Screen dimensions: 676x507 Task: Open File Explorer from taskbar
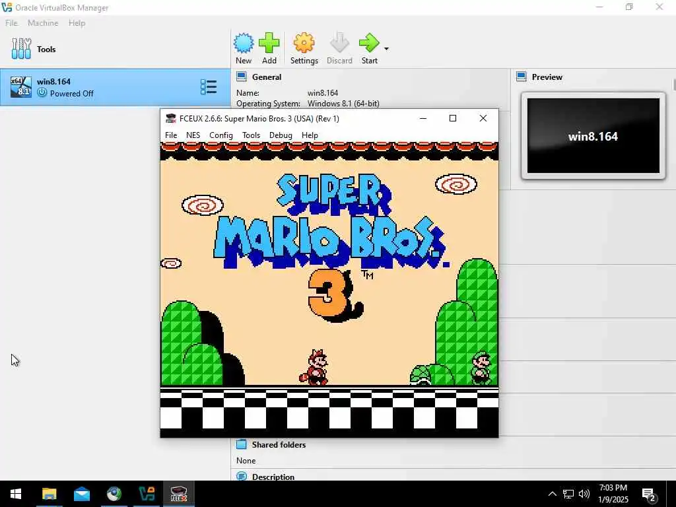pyautogui.click(x=49, y=494)
